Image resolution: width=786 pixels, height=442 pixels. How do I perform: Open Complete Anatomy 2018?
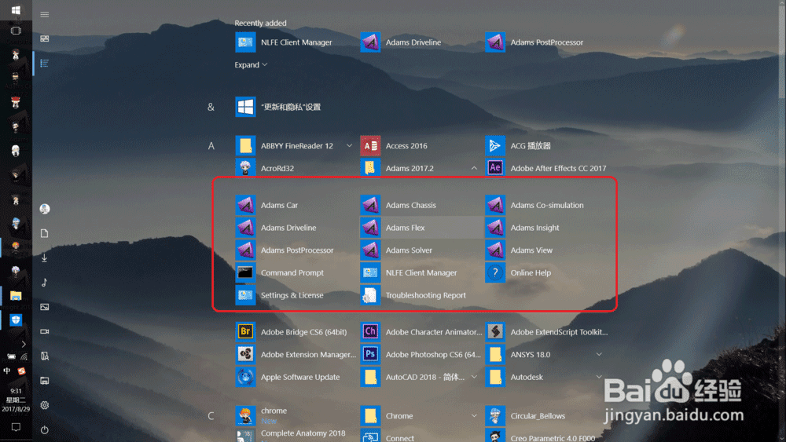point(296,434)
